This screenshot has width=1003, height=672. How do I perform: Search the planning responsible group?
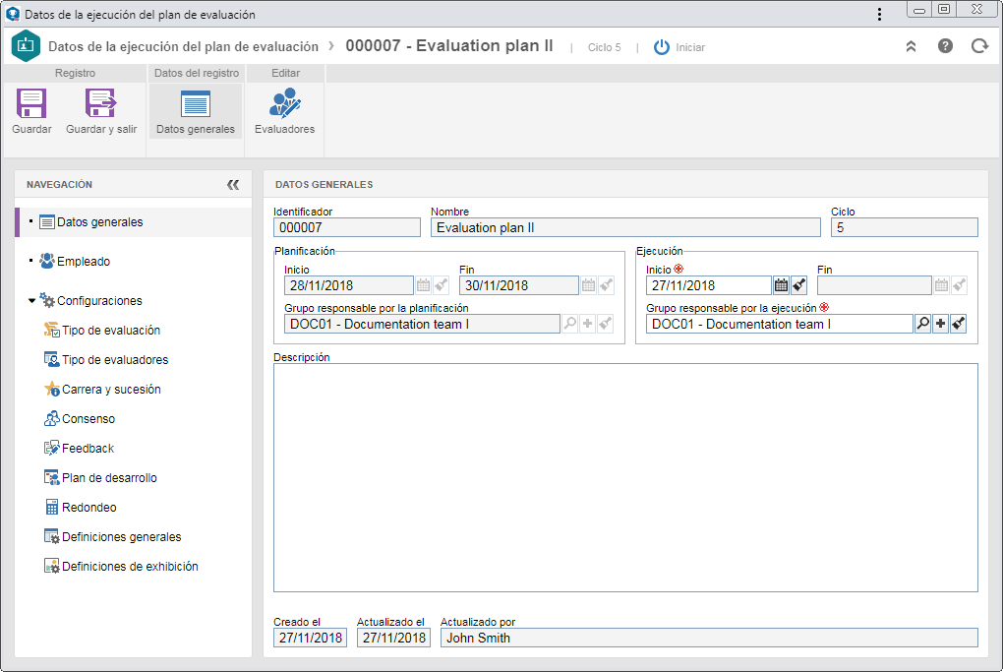(x=570, y=324)
